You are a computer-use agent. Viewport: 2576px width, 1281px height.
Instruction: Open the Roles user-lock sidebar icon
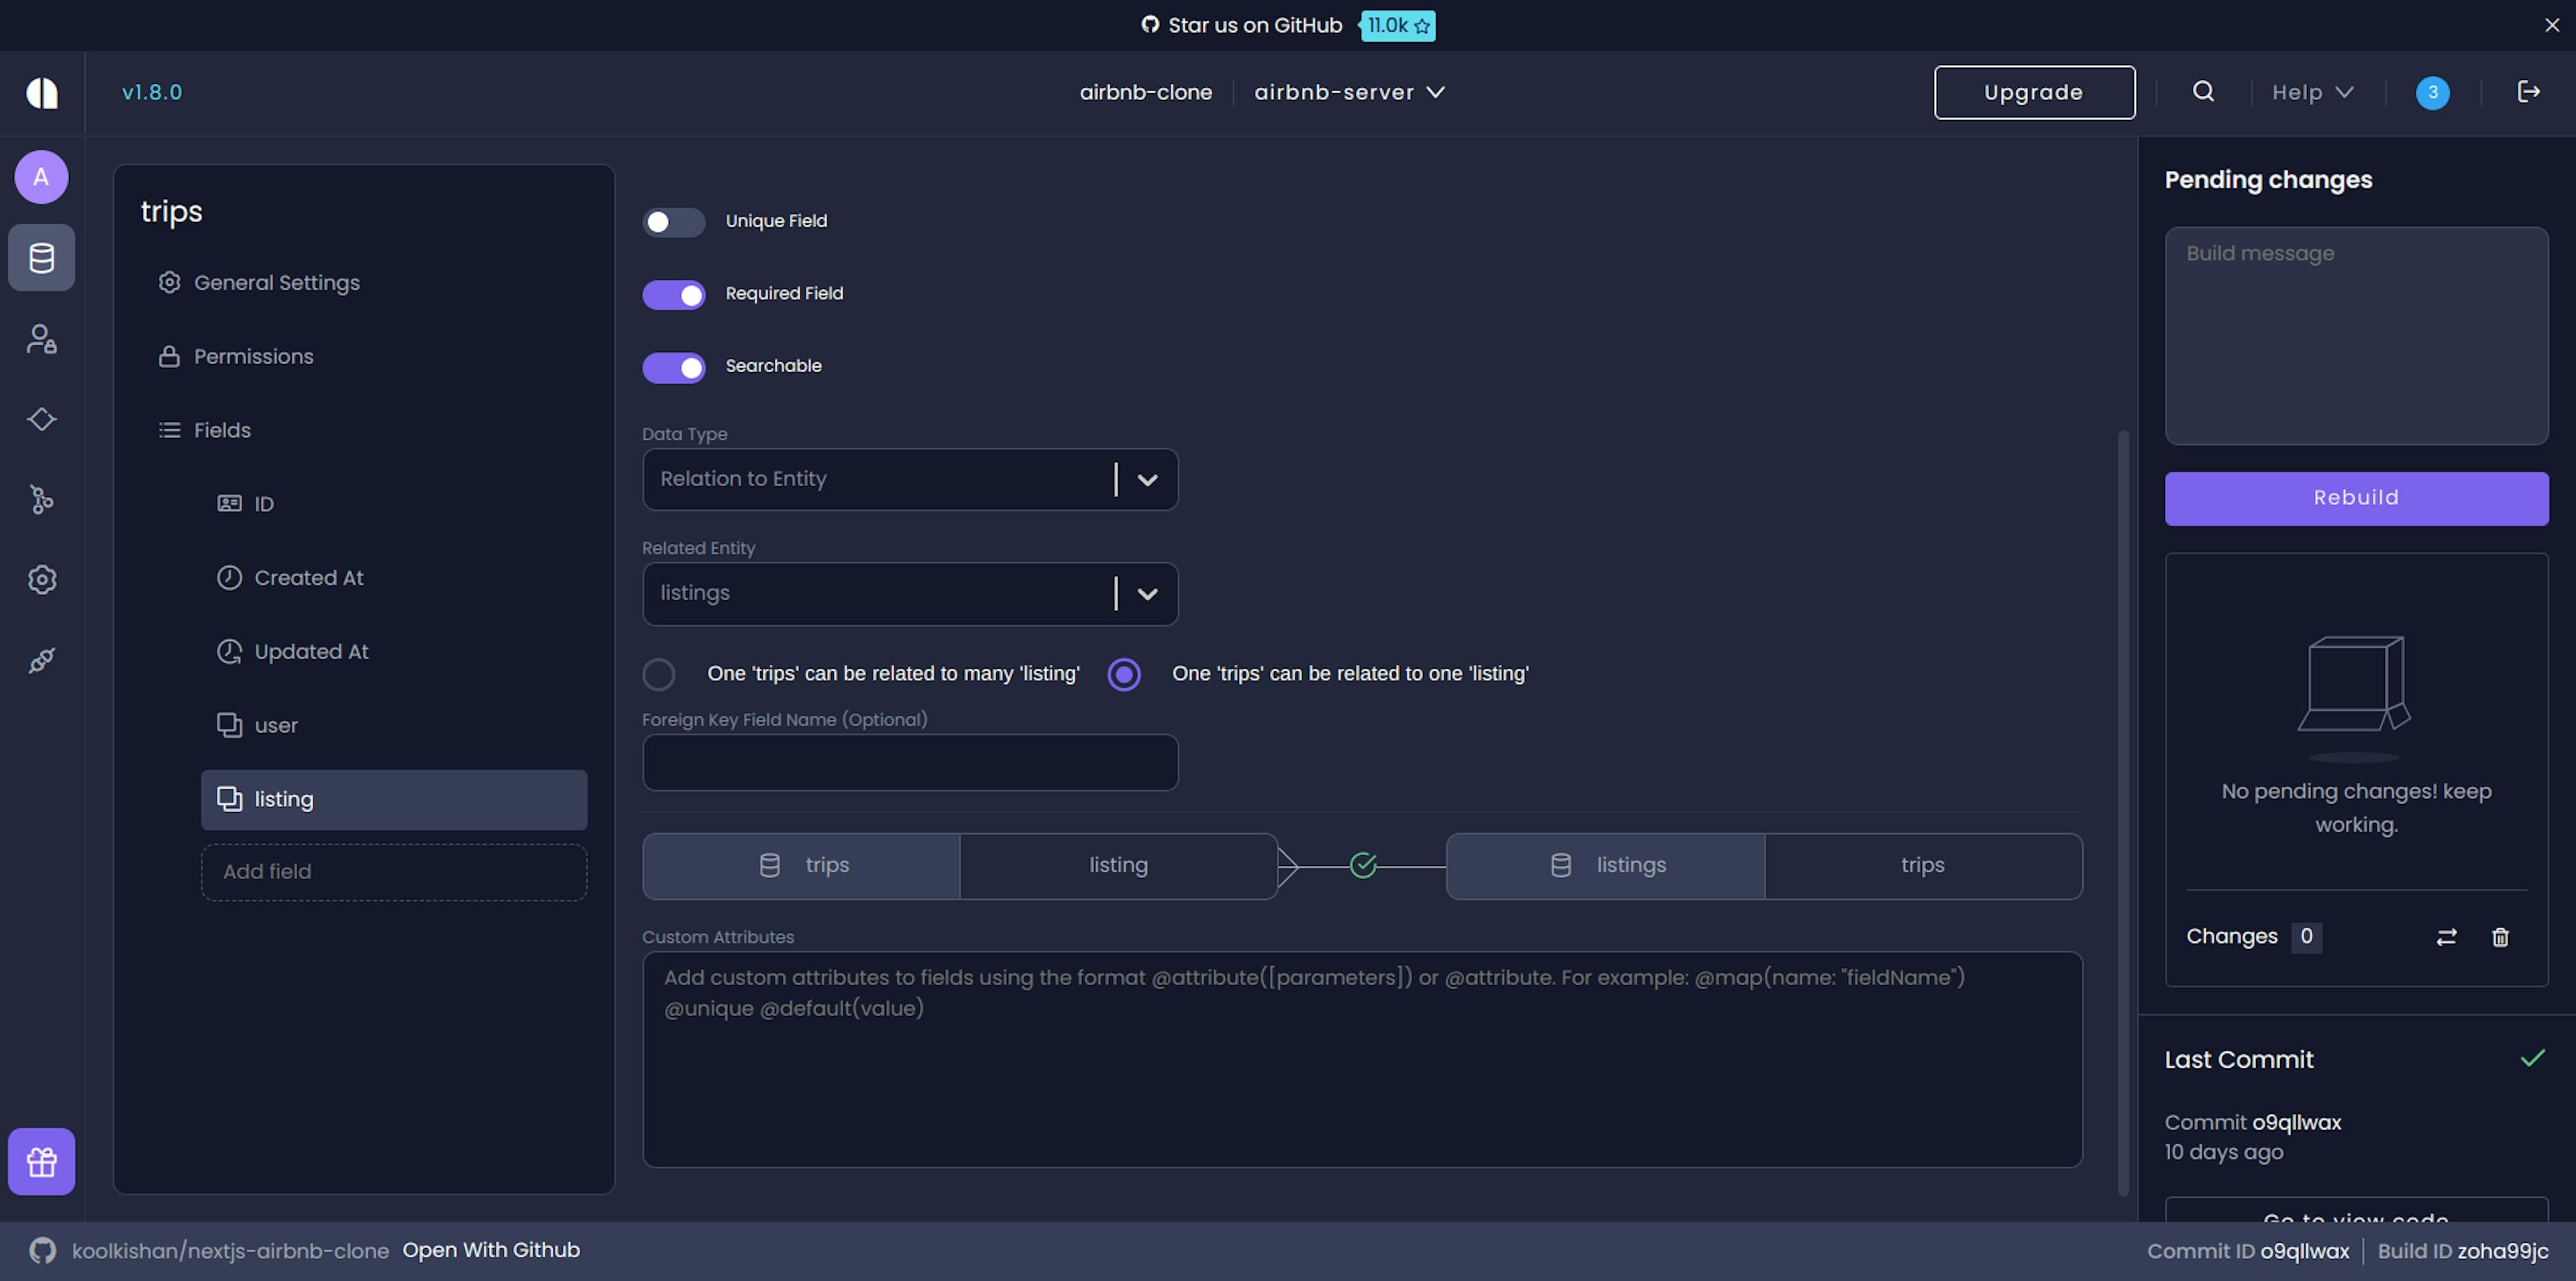[x=41, y=339]
